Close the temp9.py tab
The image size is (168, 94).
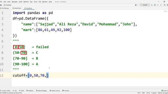[x=33, y=8]
